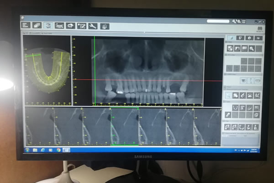Click the picture icon in View section
The width and height of the screenshot is (274, 183).
point(237,48)
